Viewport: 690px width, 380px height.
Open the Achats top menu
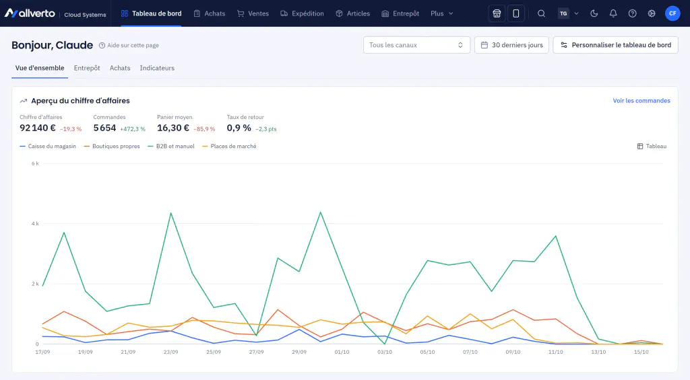(210, 13)
